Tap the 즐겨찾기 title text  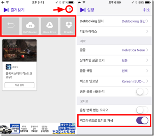[18, 10]
